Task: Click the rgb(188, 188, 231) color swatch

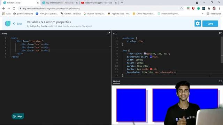Action: point(145,53)
